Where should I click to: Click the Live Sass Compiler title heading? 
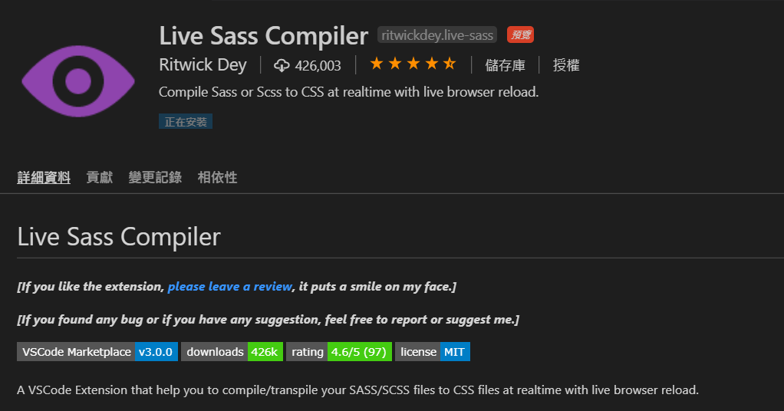pos(263,36)
